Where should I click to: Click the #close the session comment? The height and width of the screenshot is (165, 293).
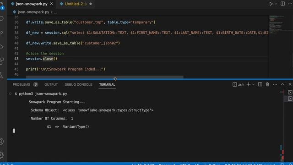pos(45,54)
